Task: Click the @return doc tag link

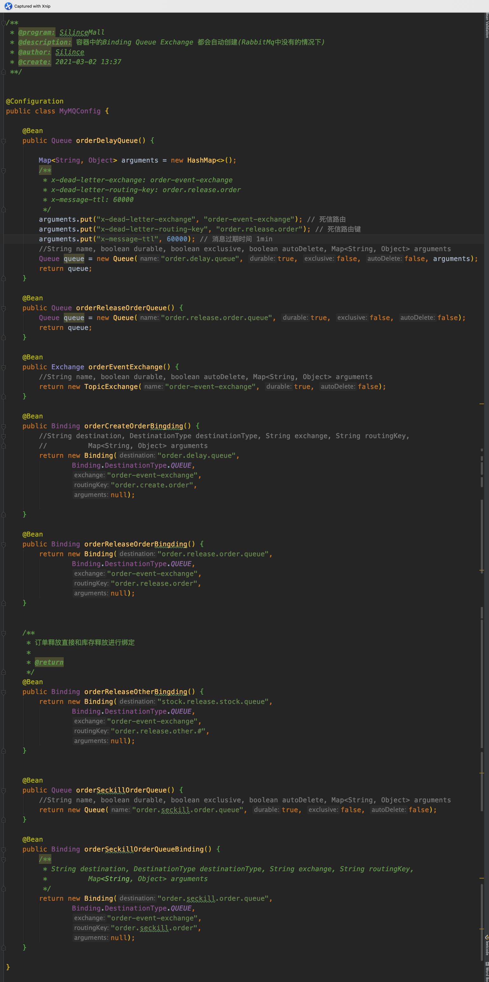Action: coord(49,662)
